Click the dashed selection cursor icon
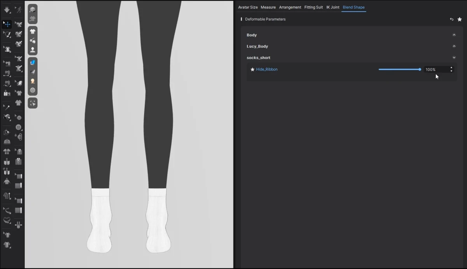Image resolution: width=467 pixels, height=269 pixels. coord(33,103)
